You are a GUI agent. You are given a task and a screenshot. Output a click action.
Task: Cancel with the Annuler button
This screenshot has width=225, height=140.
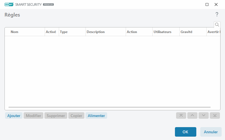tap(211, 132)
